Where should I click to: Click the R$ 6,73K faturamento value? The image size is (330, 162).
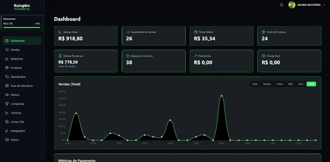click(8, 23)
